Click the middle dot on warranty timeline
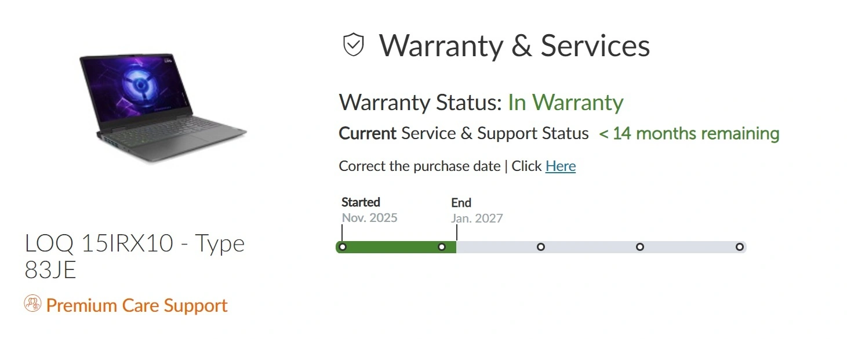Image resolution: width=847 pixels, height=339 pixels. tap(541, 247)
